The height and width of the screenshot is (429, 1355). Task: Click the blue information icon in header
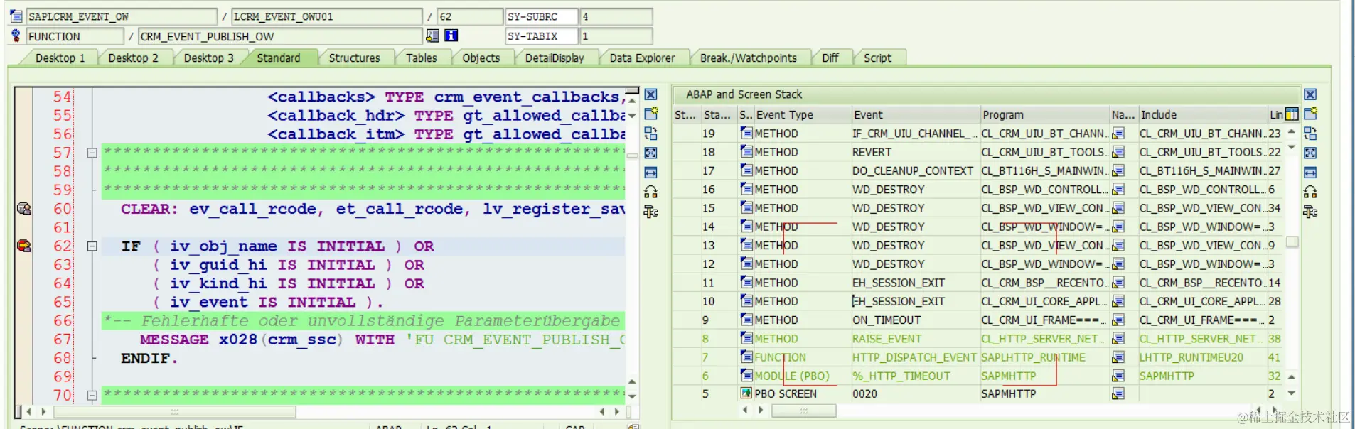click(x=451, y=36)
